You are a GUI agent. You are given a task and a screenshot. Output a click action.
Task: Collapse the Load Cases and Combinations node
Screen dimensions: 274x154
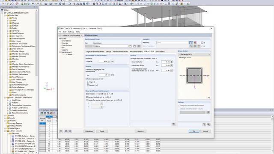pos(5,98)
